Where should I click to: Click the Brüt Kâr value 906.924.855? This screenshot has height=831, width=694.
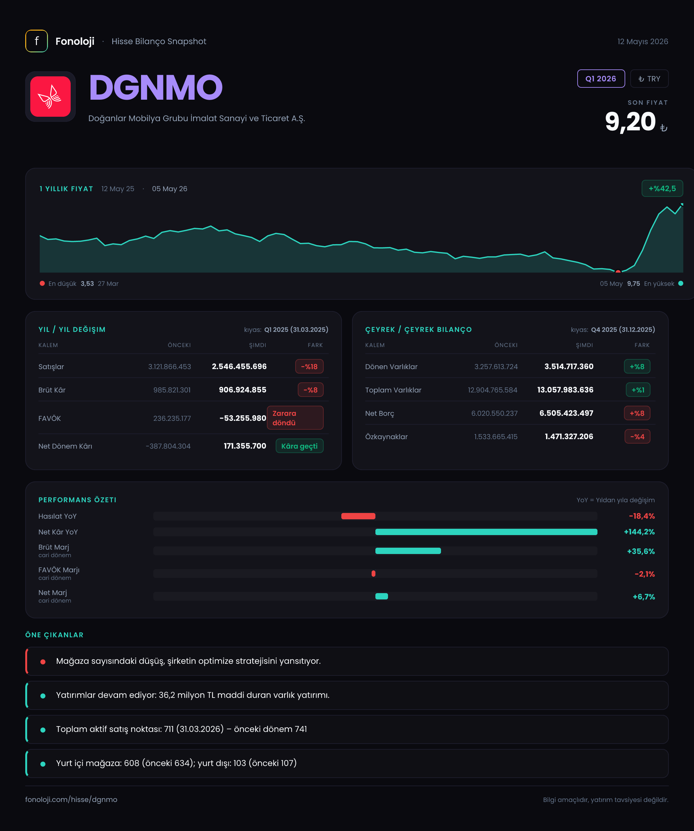pos(243,390)
